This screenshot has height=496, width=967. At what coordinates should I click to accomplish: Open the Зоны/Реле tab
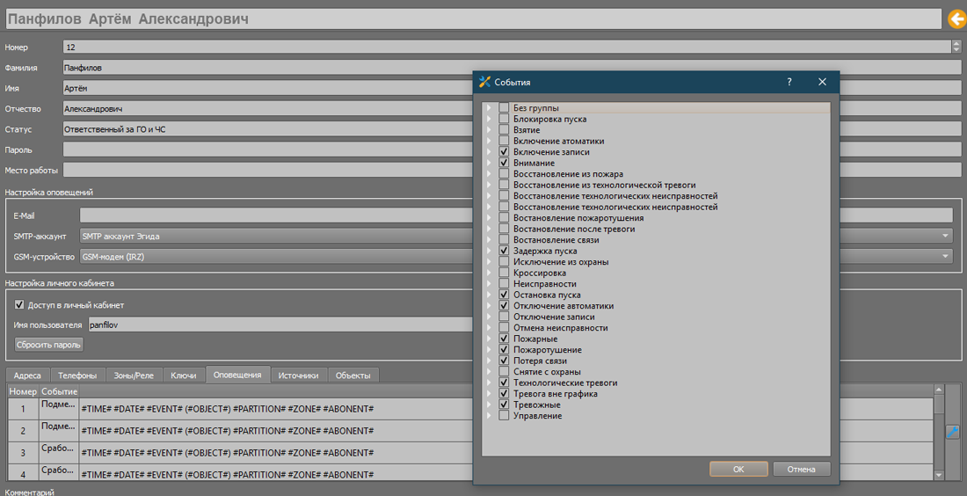tap(134, 375)
